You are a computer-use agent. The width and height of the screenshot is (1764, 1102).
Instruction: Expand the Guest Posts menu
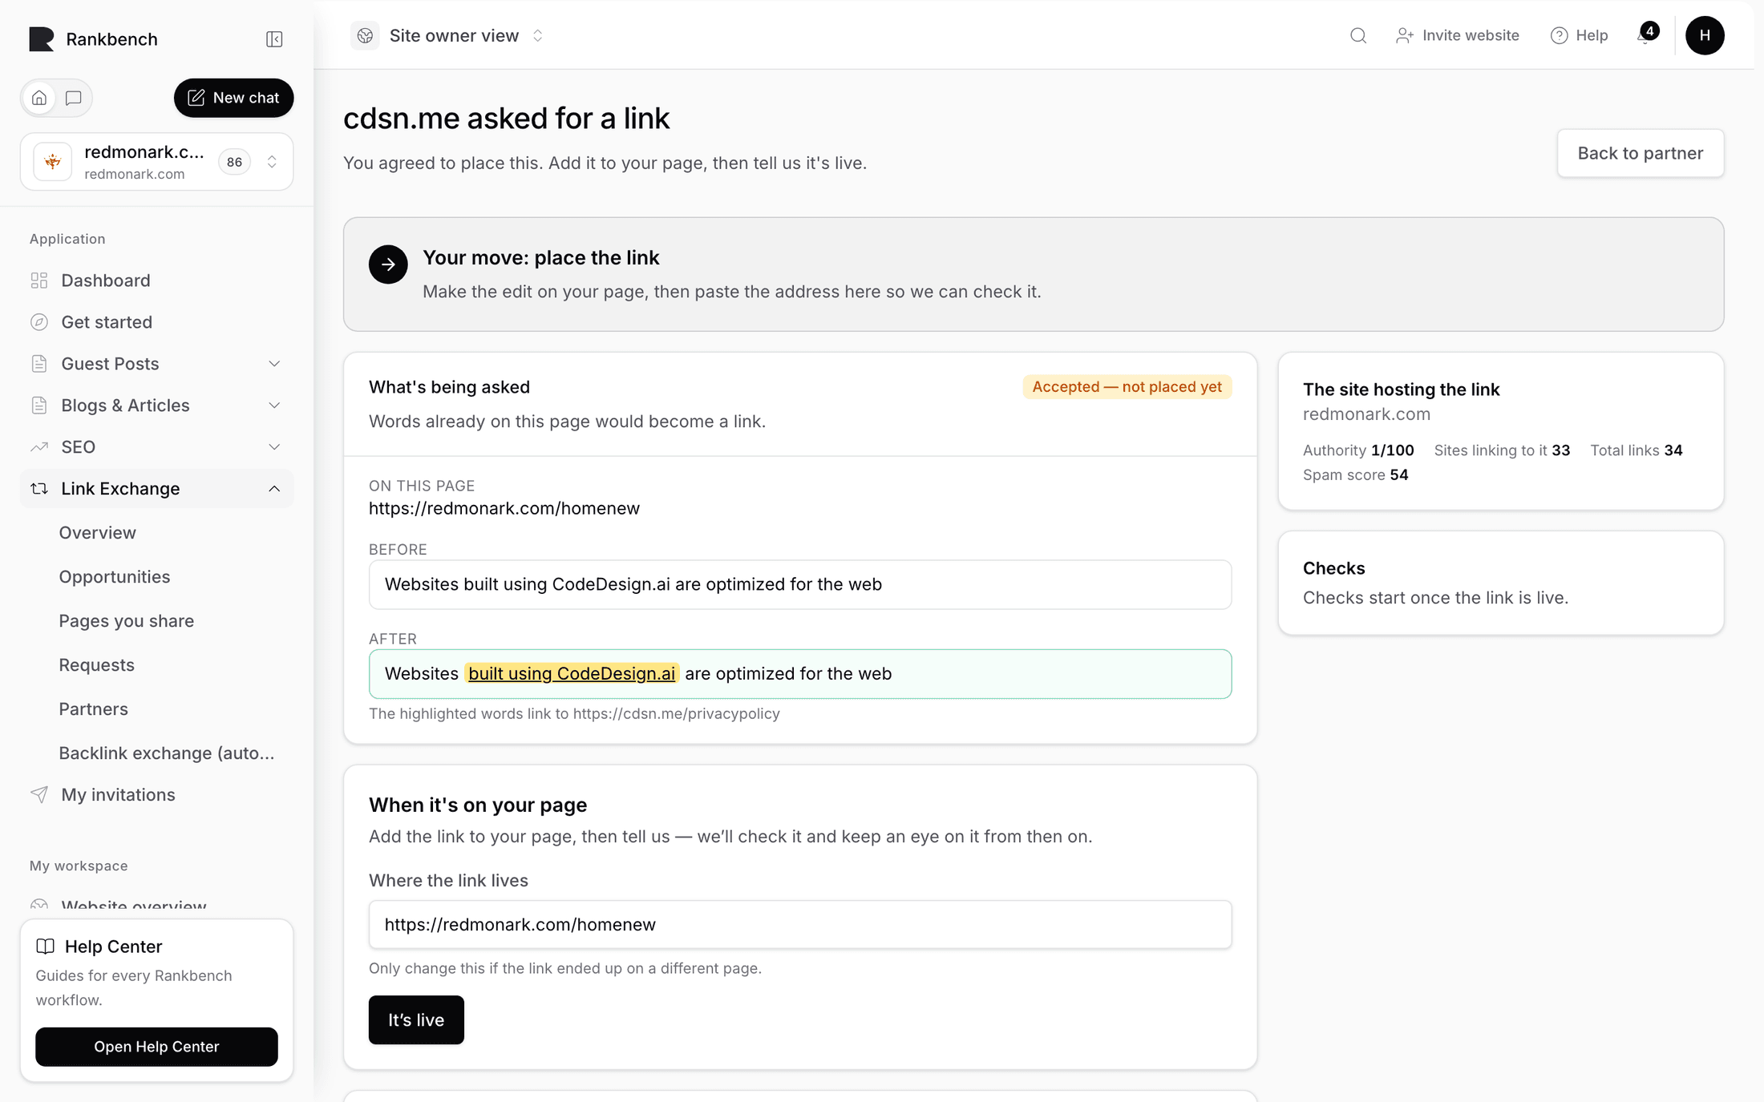[274, 364]
